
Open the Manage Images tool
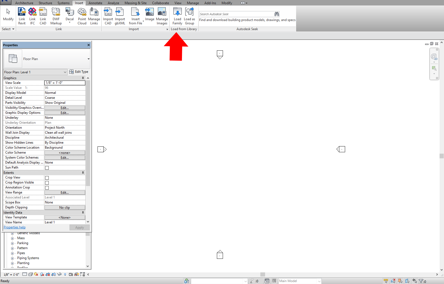162,15
